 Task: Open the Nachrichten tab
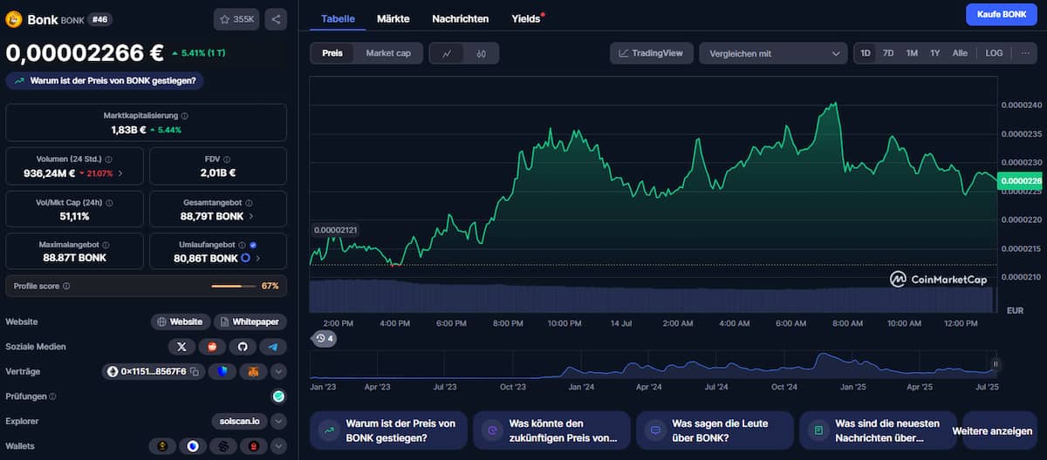[x=460, y=18]
